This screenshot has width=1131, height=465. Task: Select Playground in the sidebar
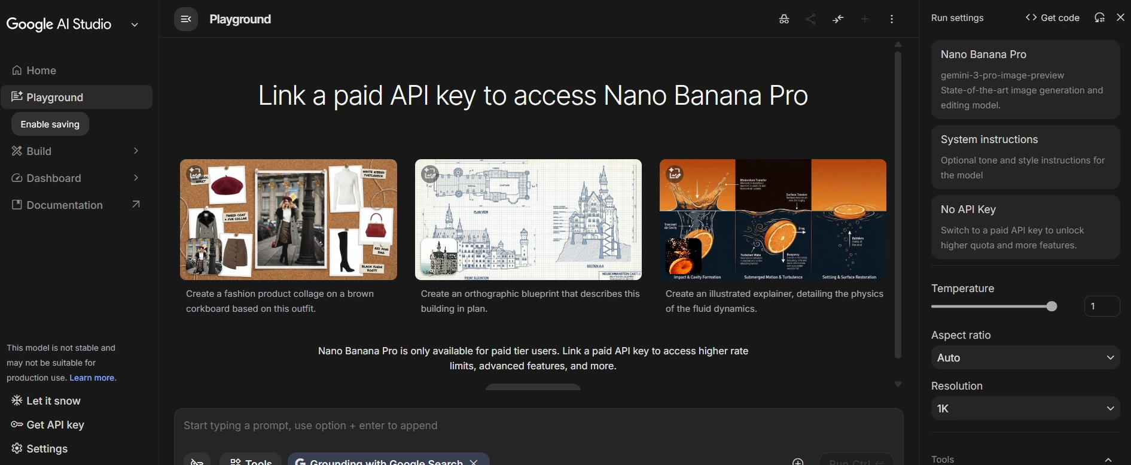click(x=77, y=97)
